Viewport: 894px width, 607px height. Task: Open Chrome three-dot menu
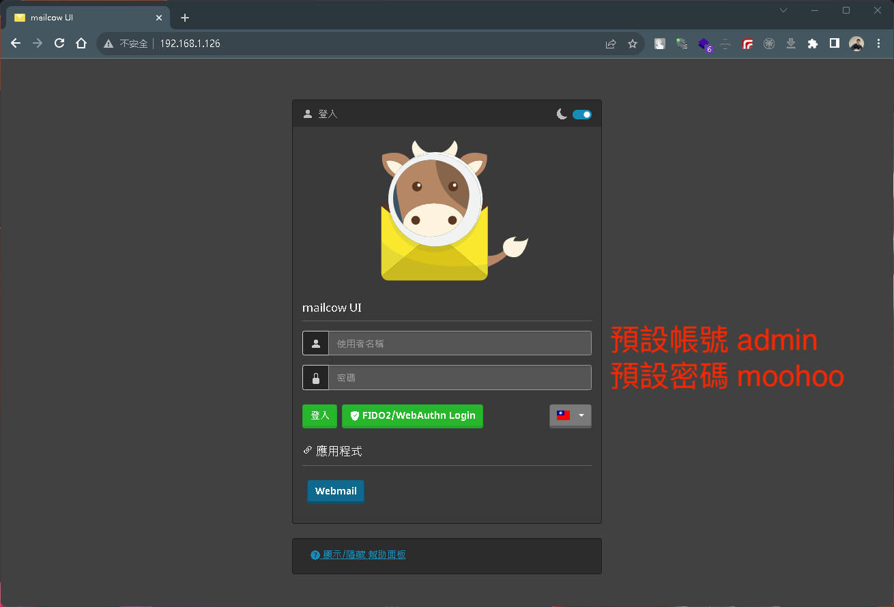[x=878, y=44]
